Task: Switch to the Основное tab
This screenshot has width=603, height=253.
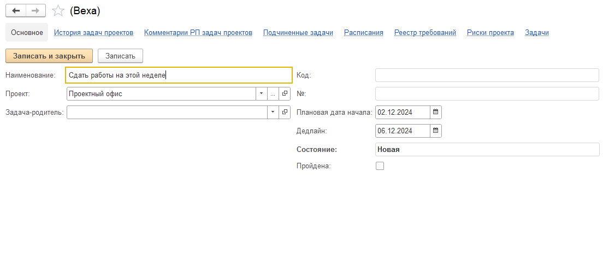Action: pos(27,33)
